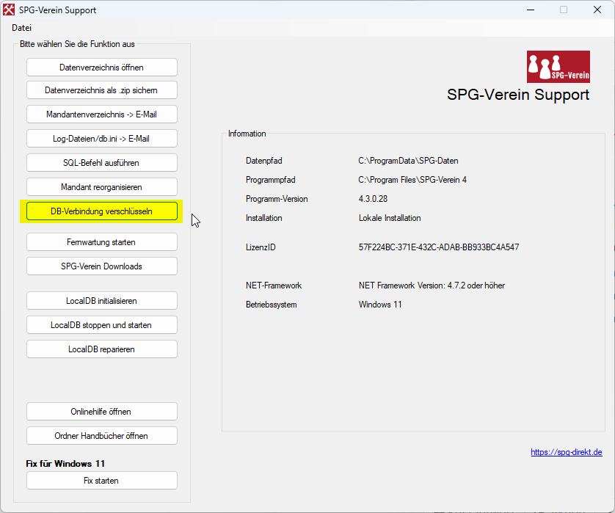
Task: Click LocalDB reparieren button
Action: pos(101,349)
